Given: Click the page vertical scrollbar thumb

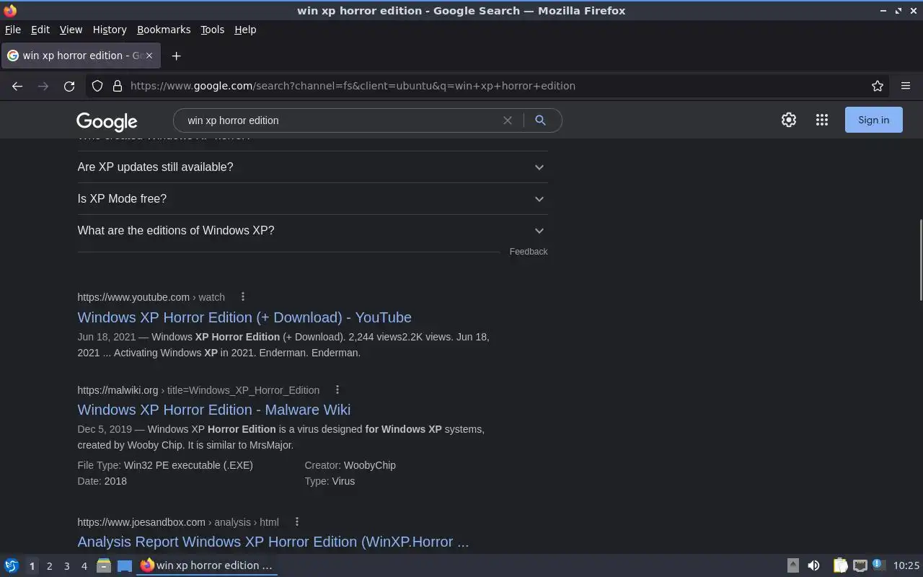Looking at the screenshot, I should [x=920, y=260].
